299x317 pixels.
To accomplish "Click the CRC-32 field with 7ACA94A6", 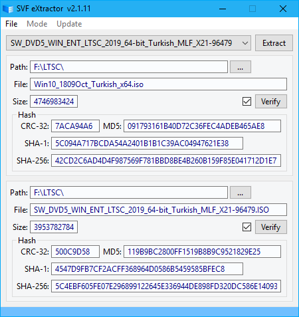I will click(75, 126).
